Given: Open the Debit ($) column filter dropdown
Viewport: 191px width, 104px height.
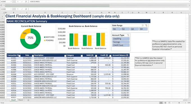Looking at the screenshot, I should click(x=96, y=56).
